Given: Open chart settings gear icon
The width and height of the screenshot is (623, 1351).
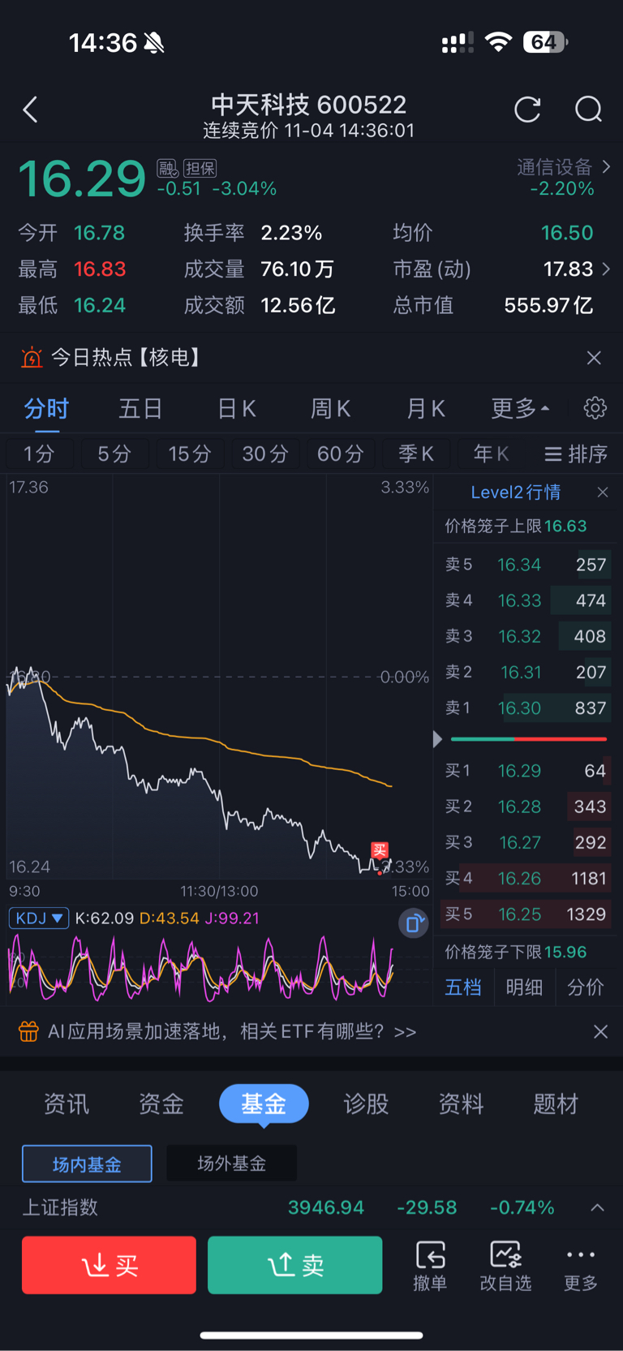Looking at the screenshot, I should [x=595, y=407].
